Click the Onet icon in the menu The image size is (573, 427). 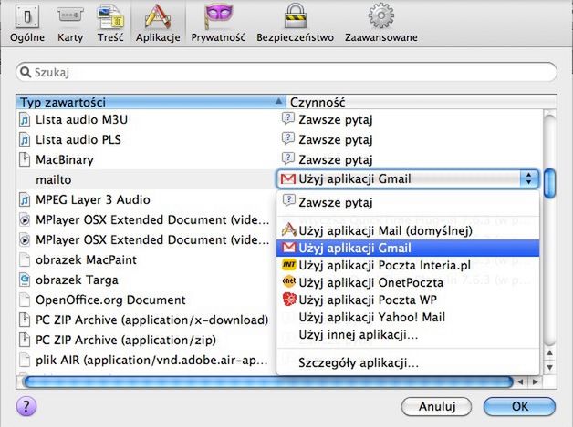[x=288, y=282]
